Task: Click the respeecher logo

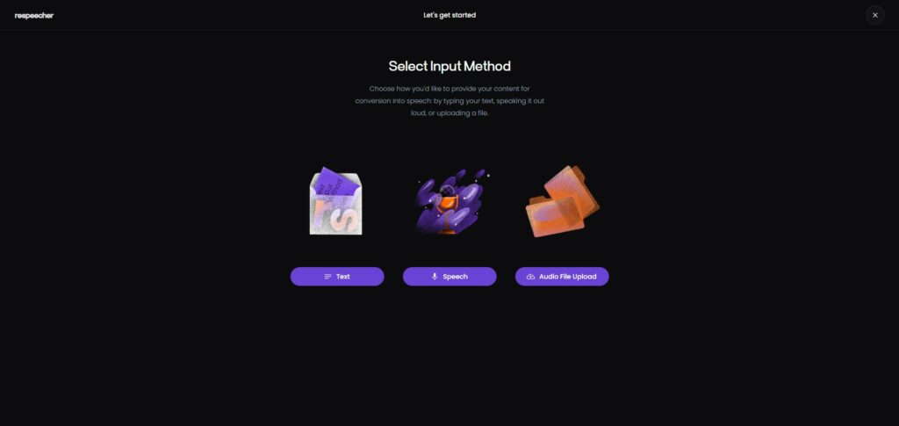Action: coord(34,16)
